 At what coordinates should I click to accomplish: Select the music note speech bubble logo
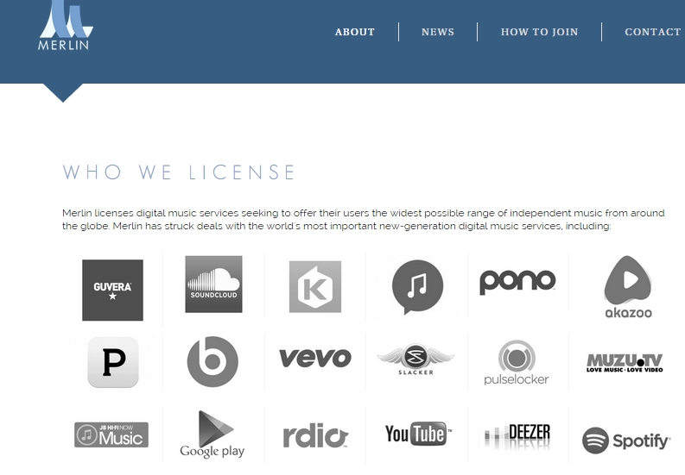point(416,286)
